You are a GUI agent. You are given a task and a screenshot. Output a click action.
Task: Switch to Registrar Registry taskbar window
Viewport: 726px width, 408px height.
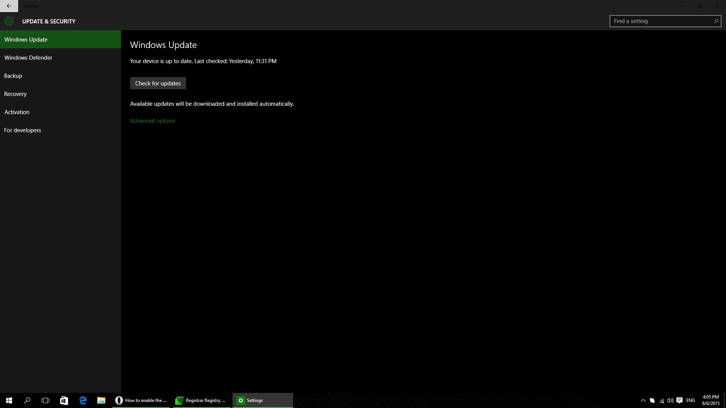point(202,400)
